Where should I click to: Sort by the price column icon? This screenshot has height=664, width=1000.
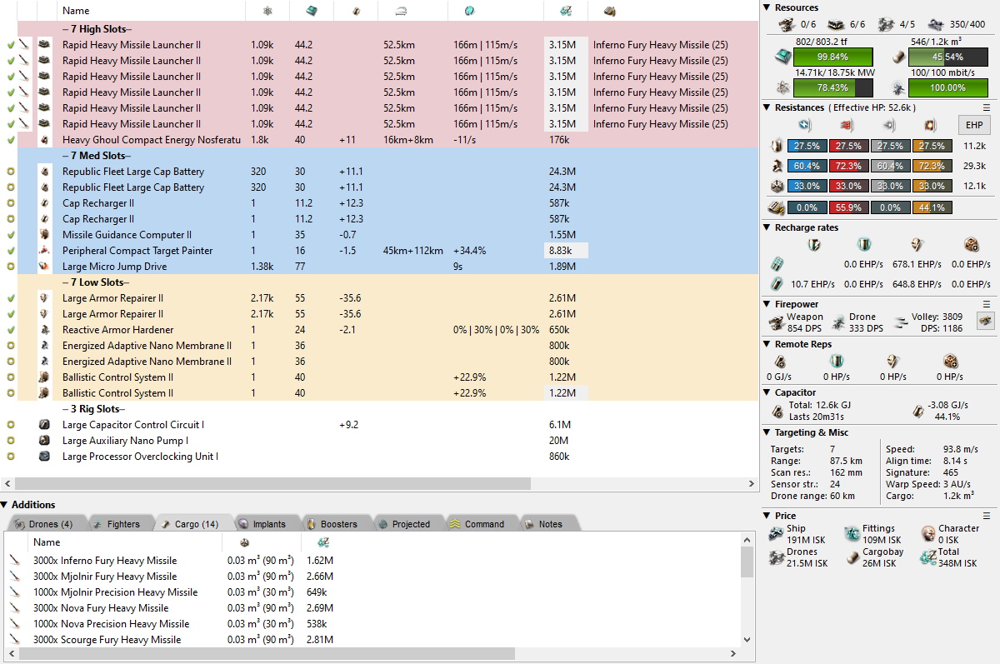(565, 11)
